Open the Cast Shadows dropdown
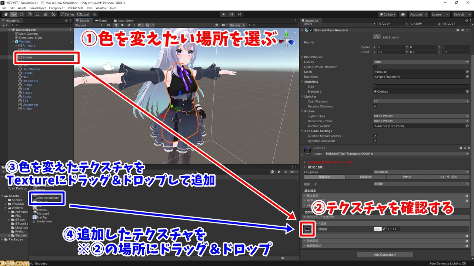The width and height of the screenshot is (474, 266). click(x=421, y=101)
